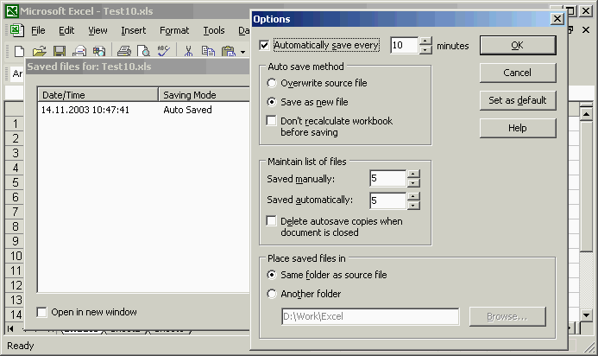Select the 14.11.2003 10:47:41 entry

click(x=85, y=110)
